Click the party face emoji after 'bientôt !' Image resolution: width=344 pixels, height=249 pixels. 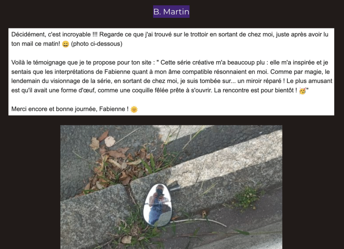tap(302, 91)
